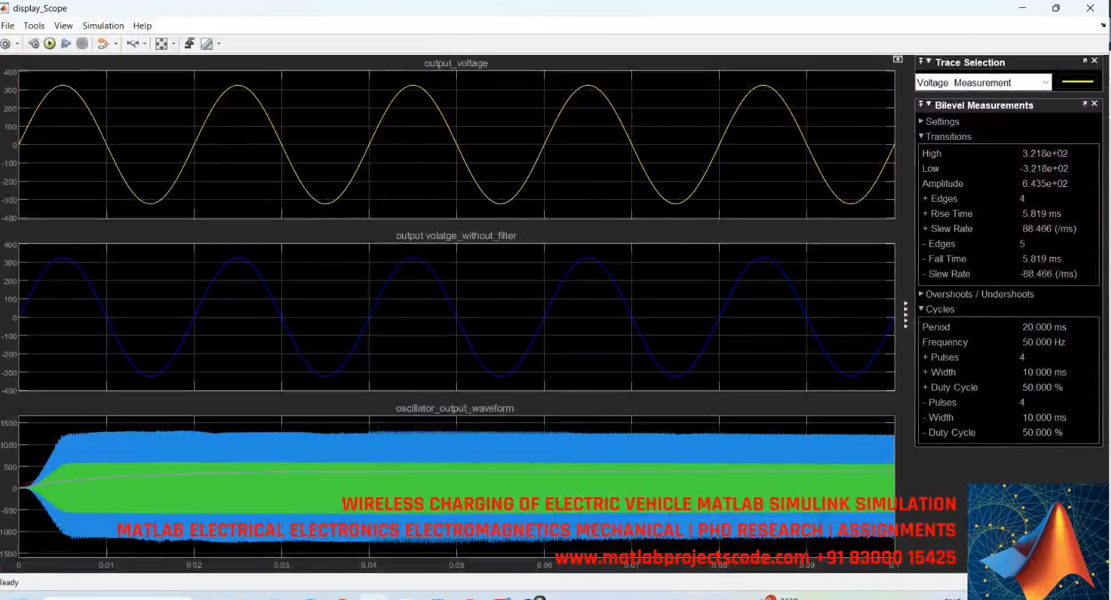Step the simulation forward
Screen dimensions: 1111x600
(66, 44)
